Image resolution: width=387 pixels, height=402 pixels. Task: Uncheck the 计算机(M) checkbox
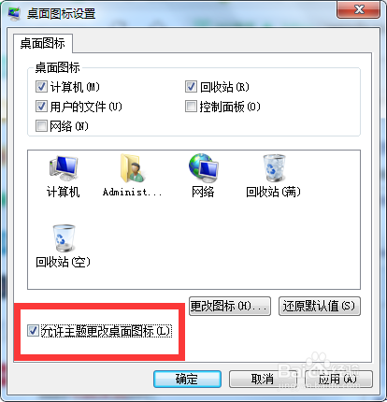[41, 87]
